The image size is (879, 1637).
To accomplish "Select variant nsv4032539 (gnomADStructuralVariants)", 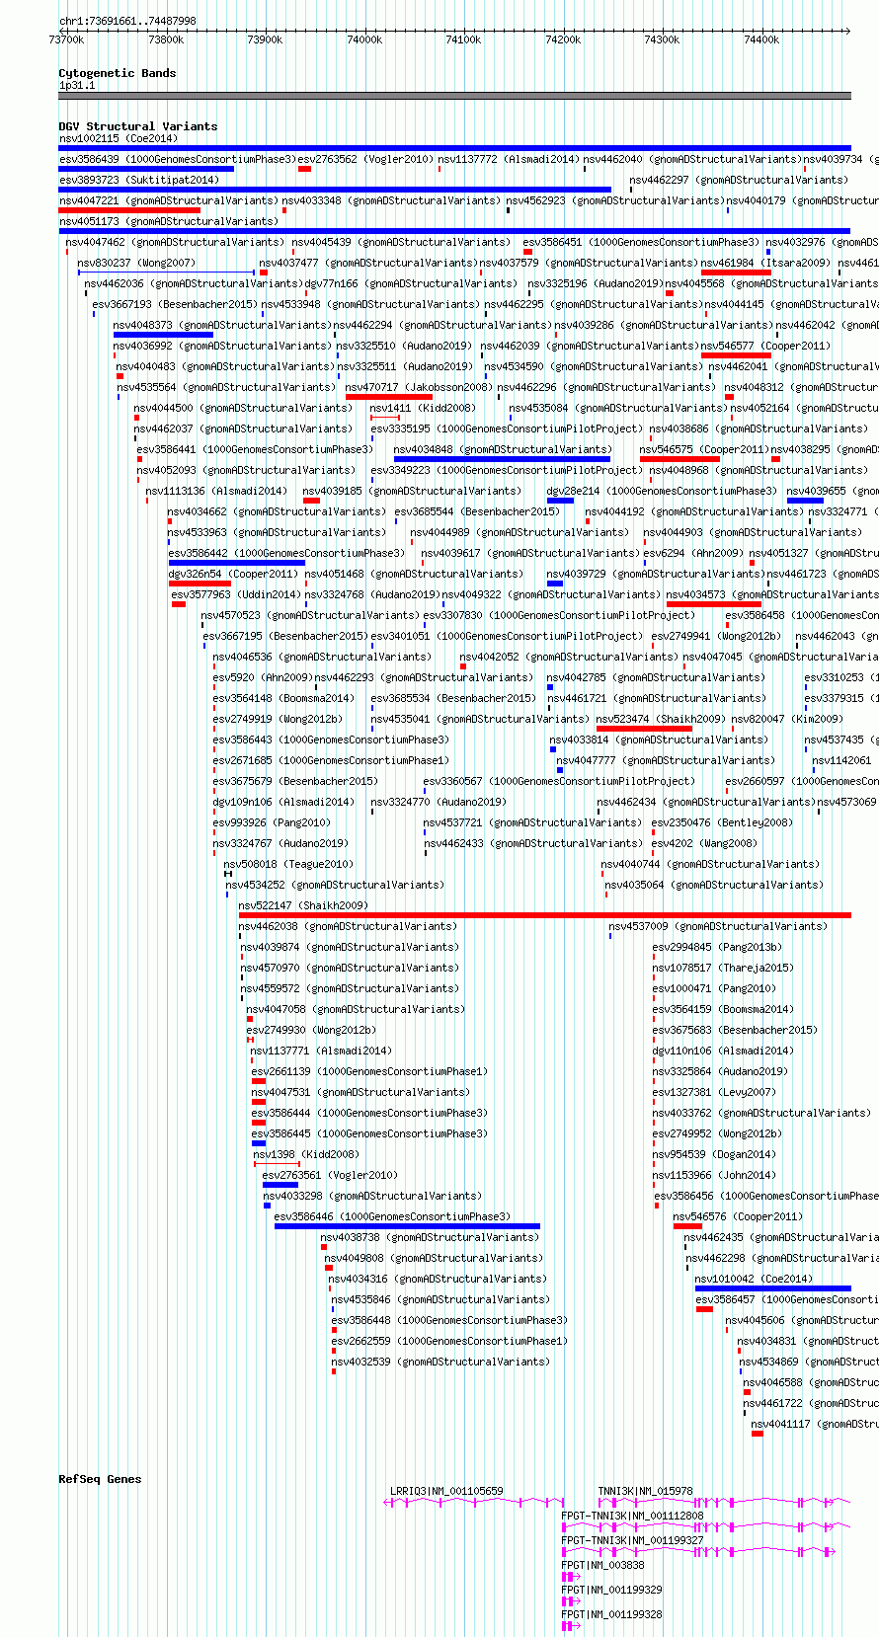I will point(440,1362).
